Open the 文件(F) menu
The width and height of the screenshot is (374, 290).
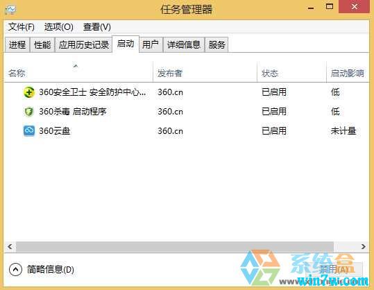[22, 26]
